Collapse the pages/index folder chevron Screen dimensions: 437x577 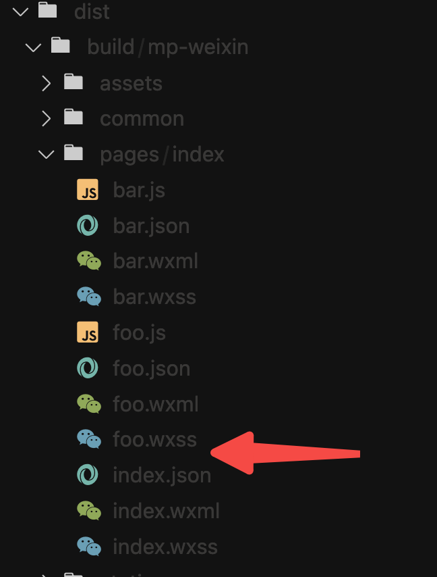tap(47, 154)
